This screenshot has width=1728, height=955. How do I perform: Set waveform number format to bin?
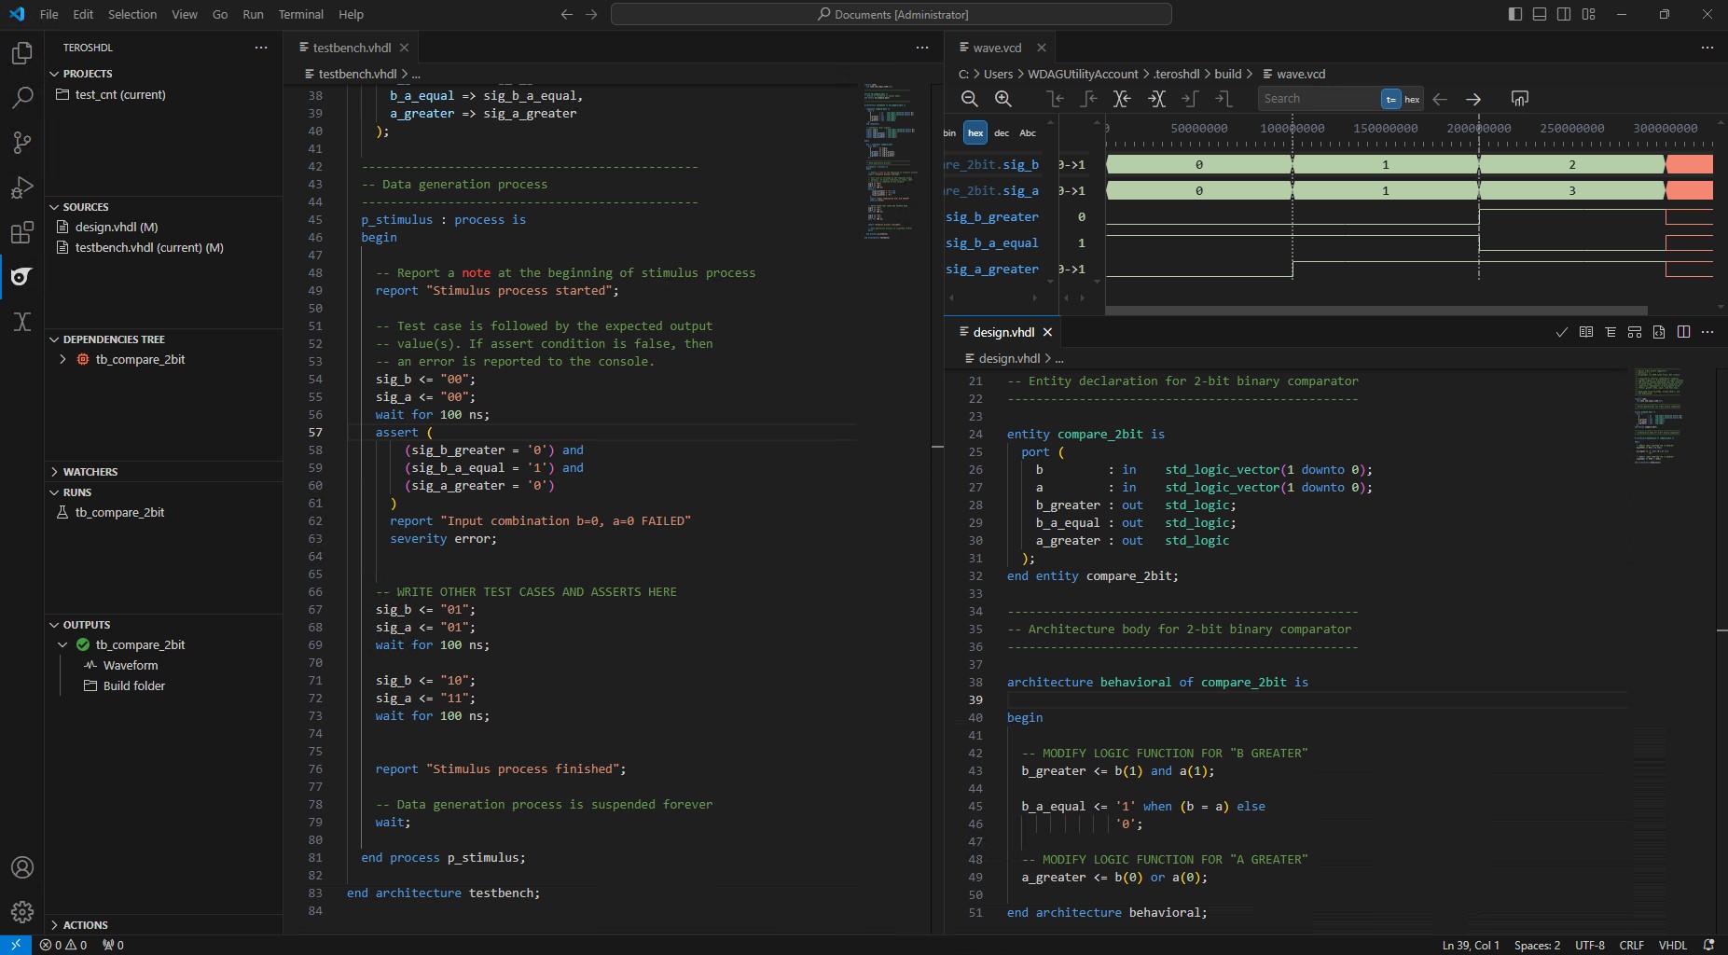coord(950,132)
